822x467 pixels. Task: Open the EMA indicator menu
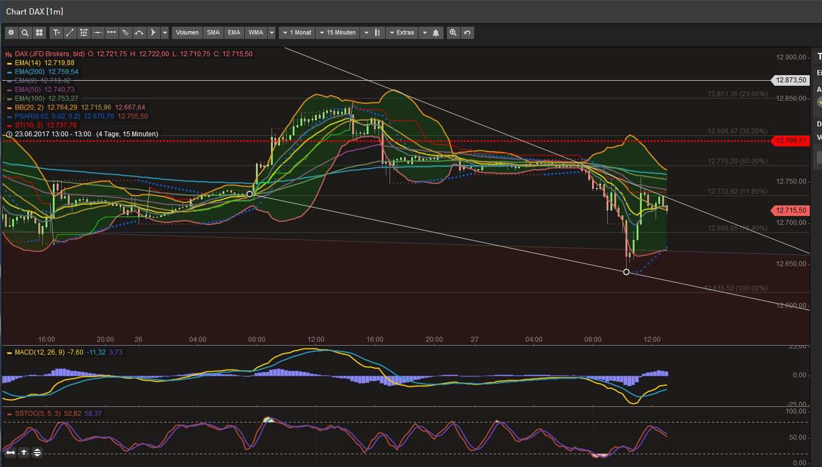tap(234, 32)
